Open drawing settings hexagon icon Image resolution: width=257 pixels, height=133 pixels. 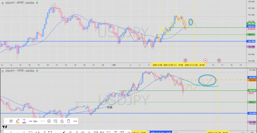[x=49, y=121]
